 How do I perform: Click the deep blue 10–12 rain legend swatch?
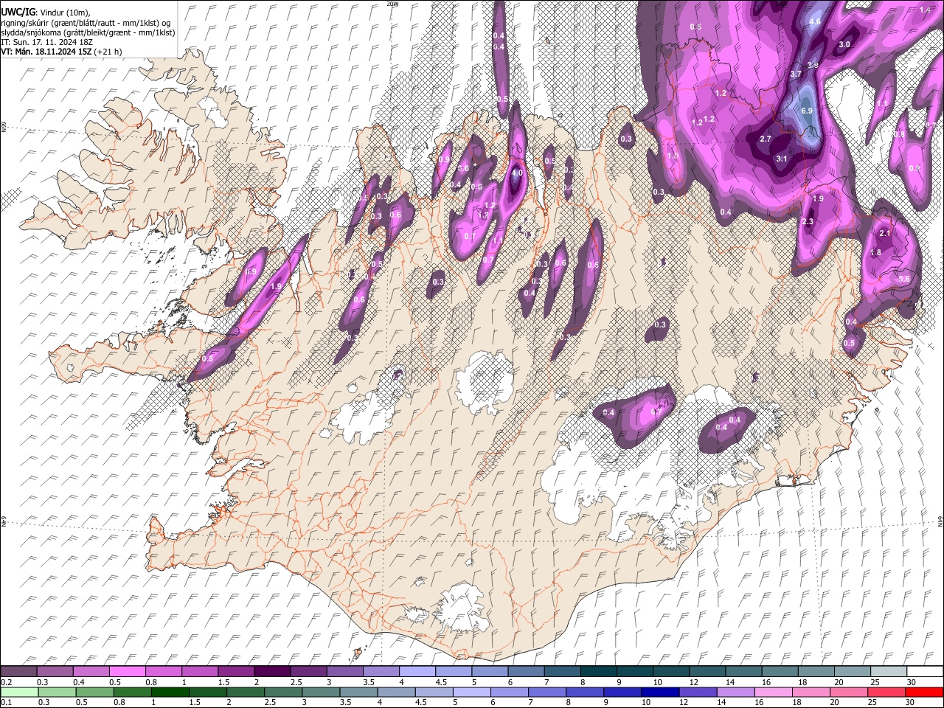[659, 692]
